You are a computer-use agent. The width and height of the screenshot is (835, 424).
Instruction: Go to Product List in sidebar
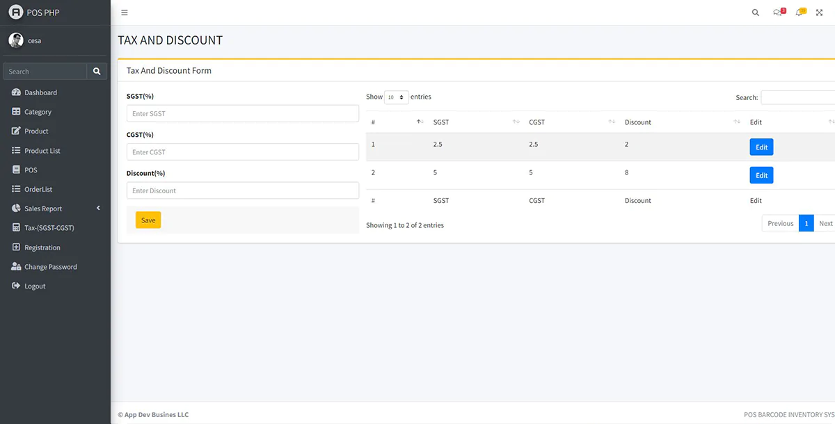click(42, 151)
